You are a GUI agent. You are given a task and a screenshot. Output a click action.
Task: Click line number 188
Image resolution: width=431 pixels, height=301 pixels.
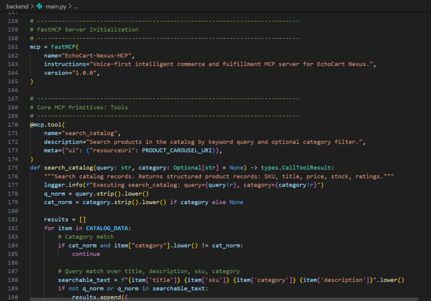pos(13,280)
